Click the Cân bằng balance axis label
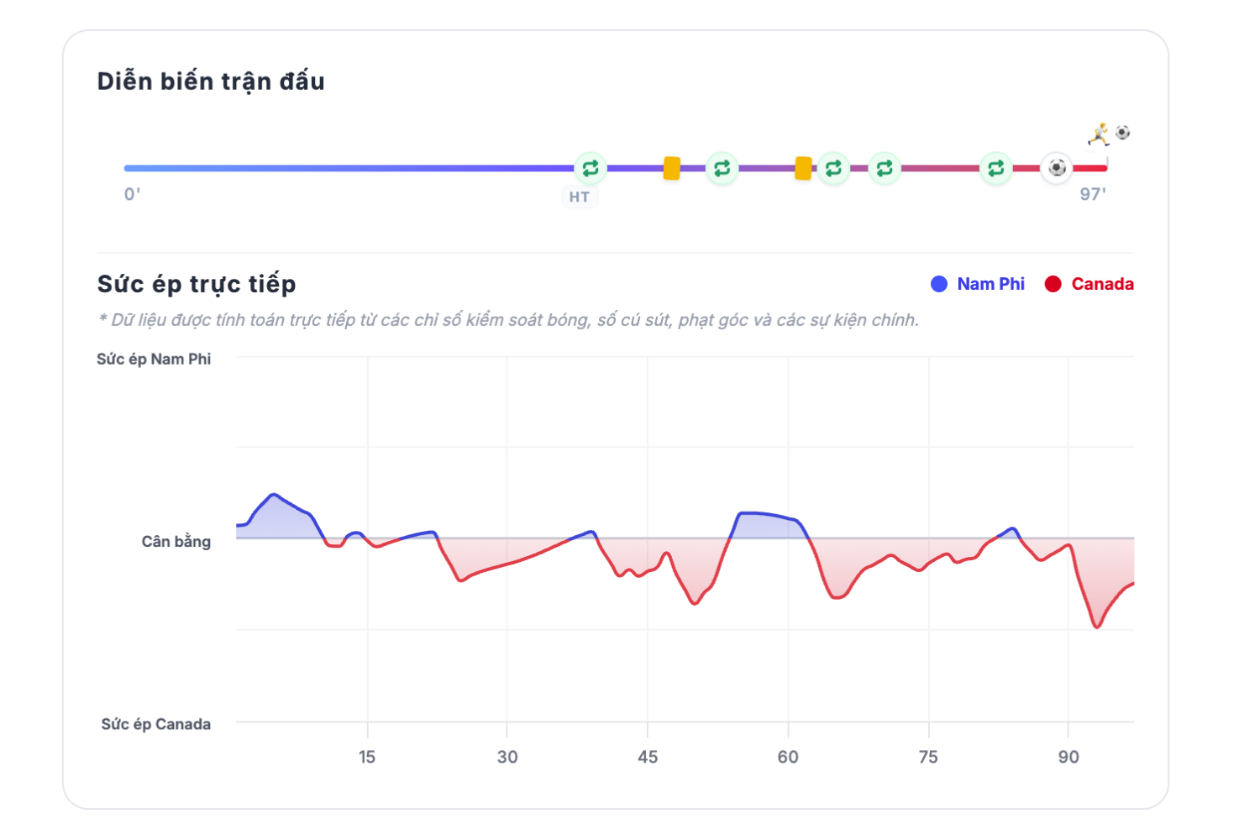The height and width of the screenshot is (840, 1260). click(176, 542)
